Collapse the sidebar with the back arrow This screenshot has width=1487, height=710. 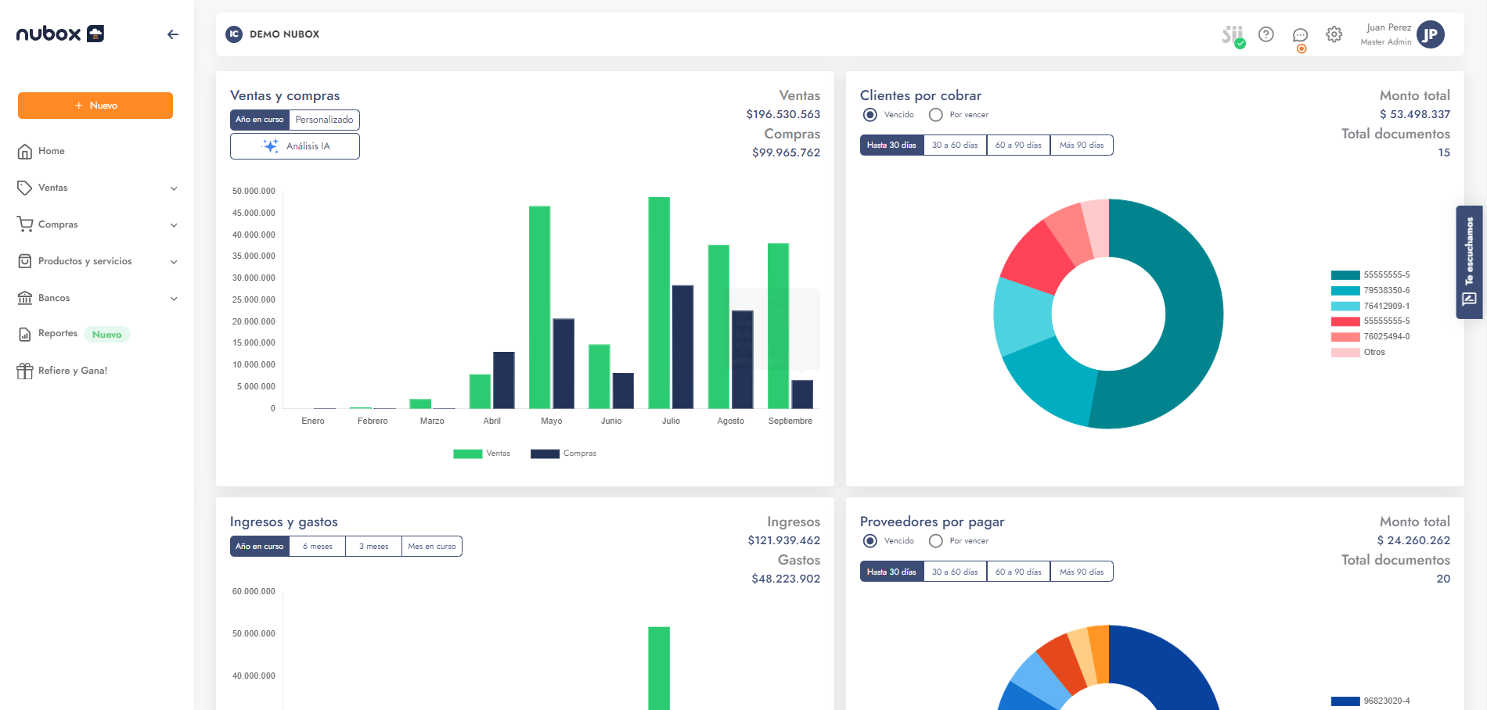coord(173,34)
